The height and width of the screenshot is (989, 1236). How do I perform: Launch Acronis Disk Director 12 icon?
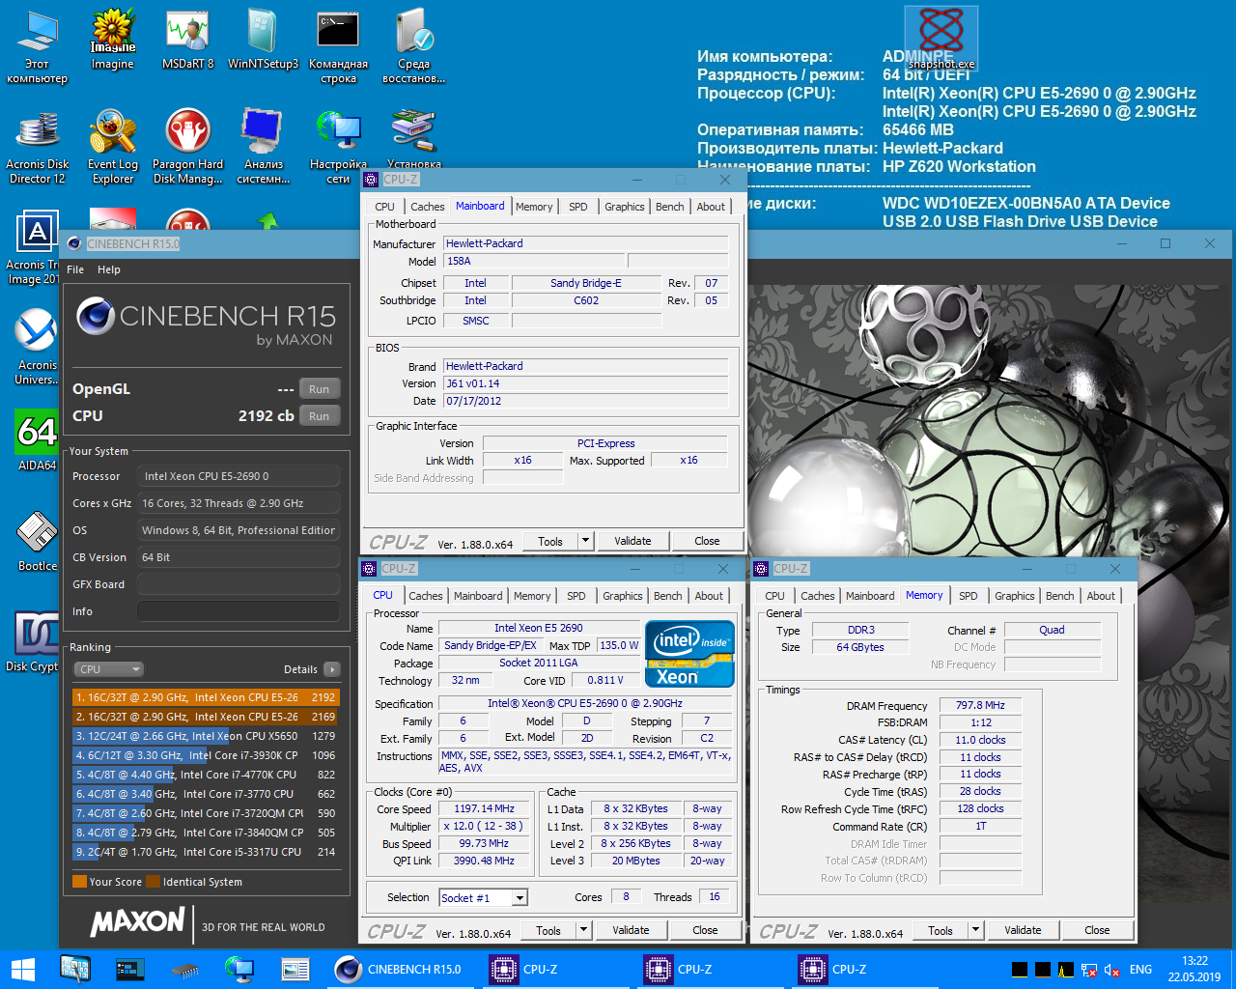point(38,147)
